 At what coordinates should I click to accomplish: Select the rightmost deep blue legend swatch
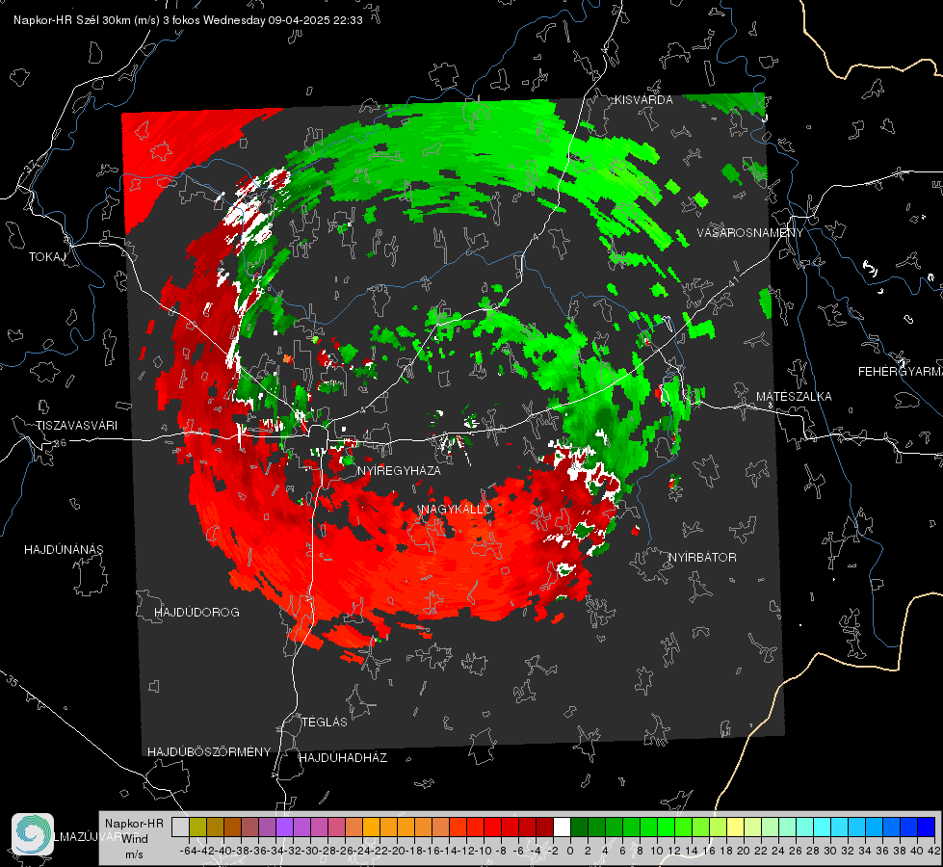[x=927, y=827]
